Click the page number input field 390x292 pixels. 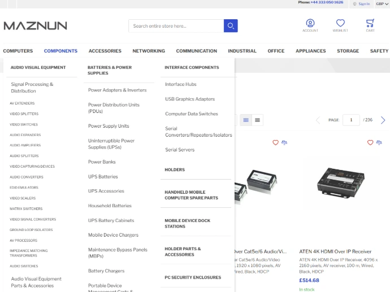pos(351,120)
